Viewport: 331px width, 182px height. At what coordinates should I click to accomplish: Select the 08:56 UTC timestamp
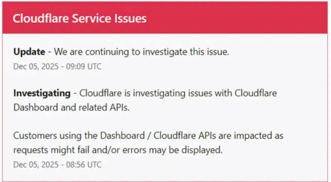click(x=57, y=165)
